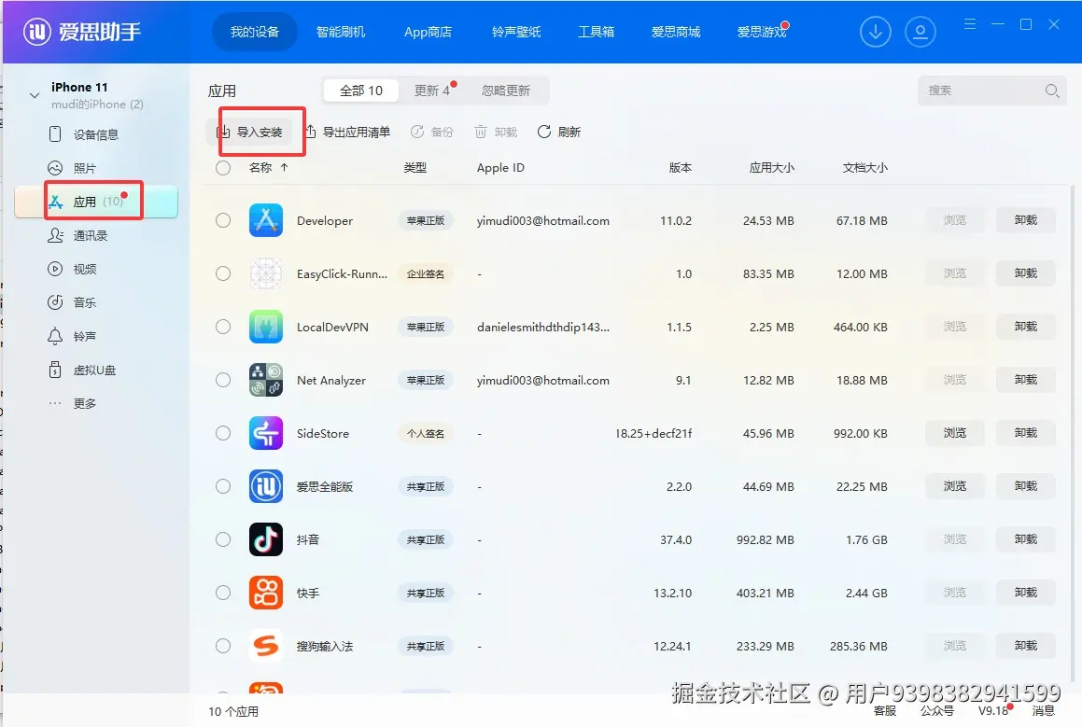The height and width of the screenshot is (727, 1082).
Task: Click 浏览 button for SideStore
Action: click(955, 432)
